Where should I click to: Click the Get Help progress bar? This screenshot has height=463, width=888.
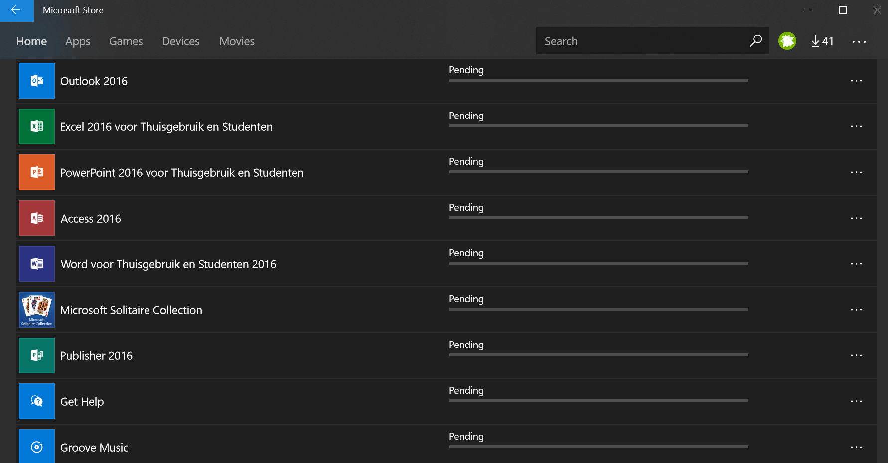coord(598,401)
